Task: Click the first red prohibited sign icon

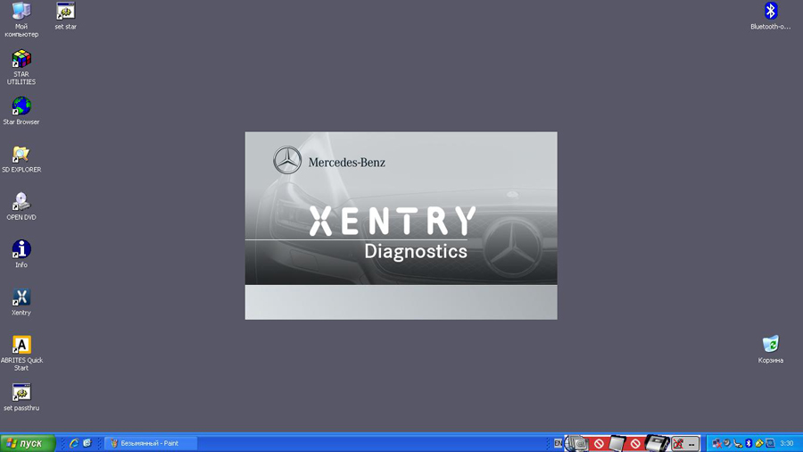Action: [600, 443]
